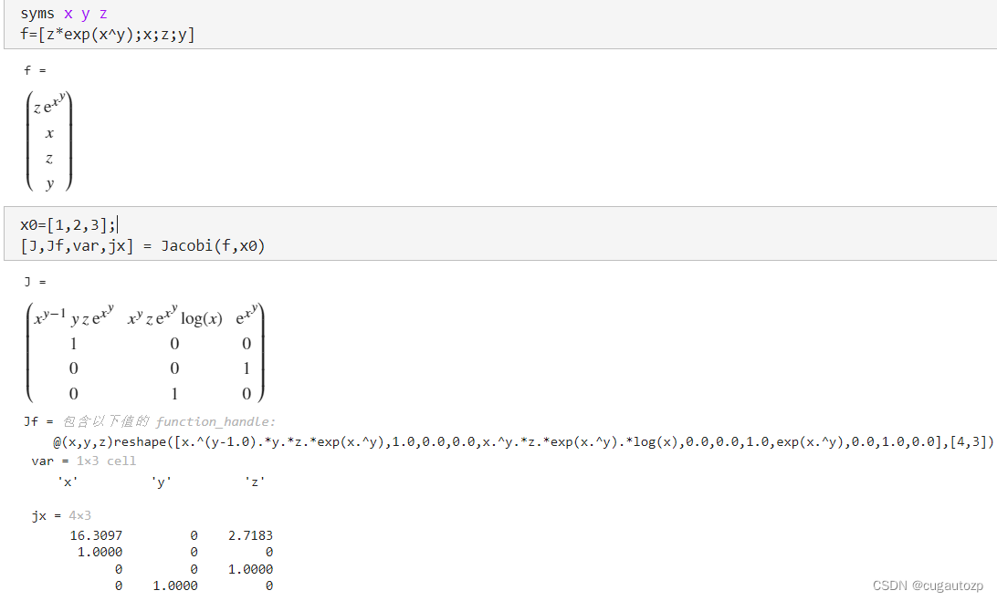Click the Jacobi(f,x0) function call line
Screen dimensions: 997x601
(142, 246)
